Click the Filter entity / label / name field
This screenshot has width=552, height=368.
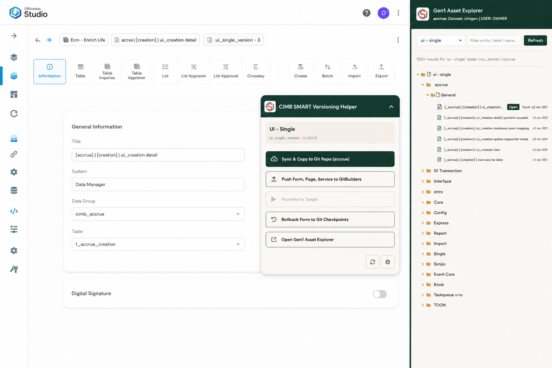494,40
